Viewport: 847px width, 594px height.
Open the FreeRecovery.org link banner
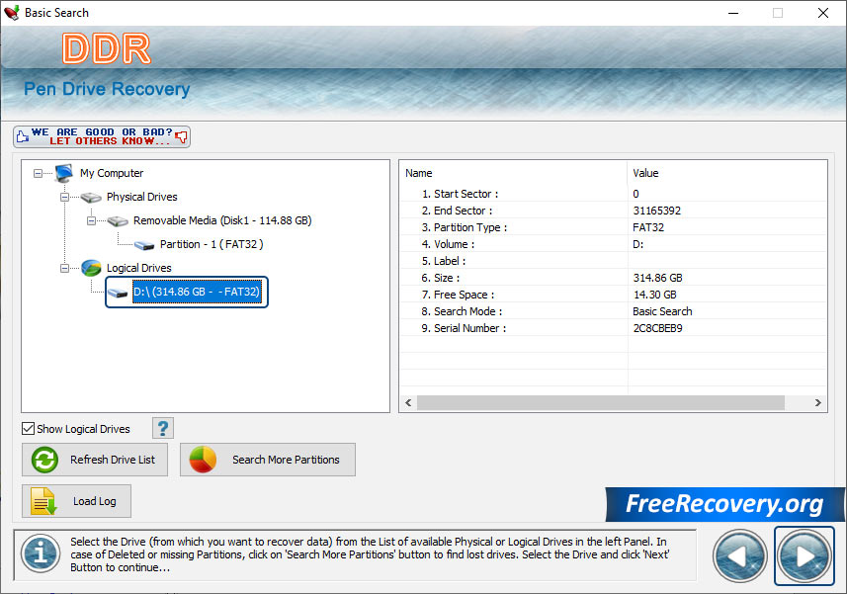[724, 504]
